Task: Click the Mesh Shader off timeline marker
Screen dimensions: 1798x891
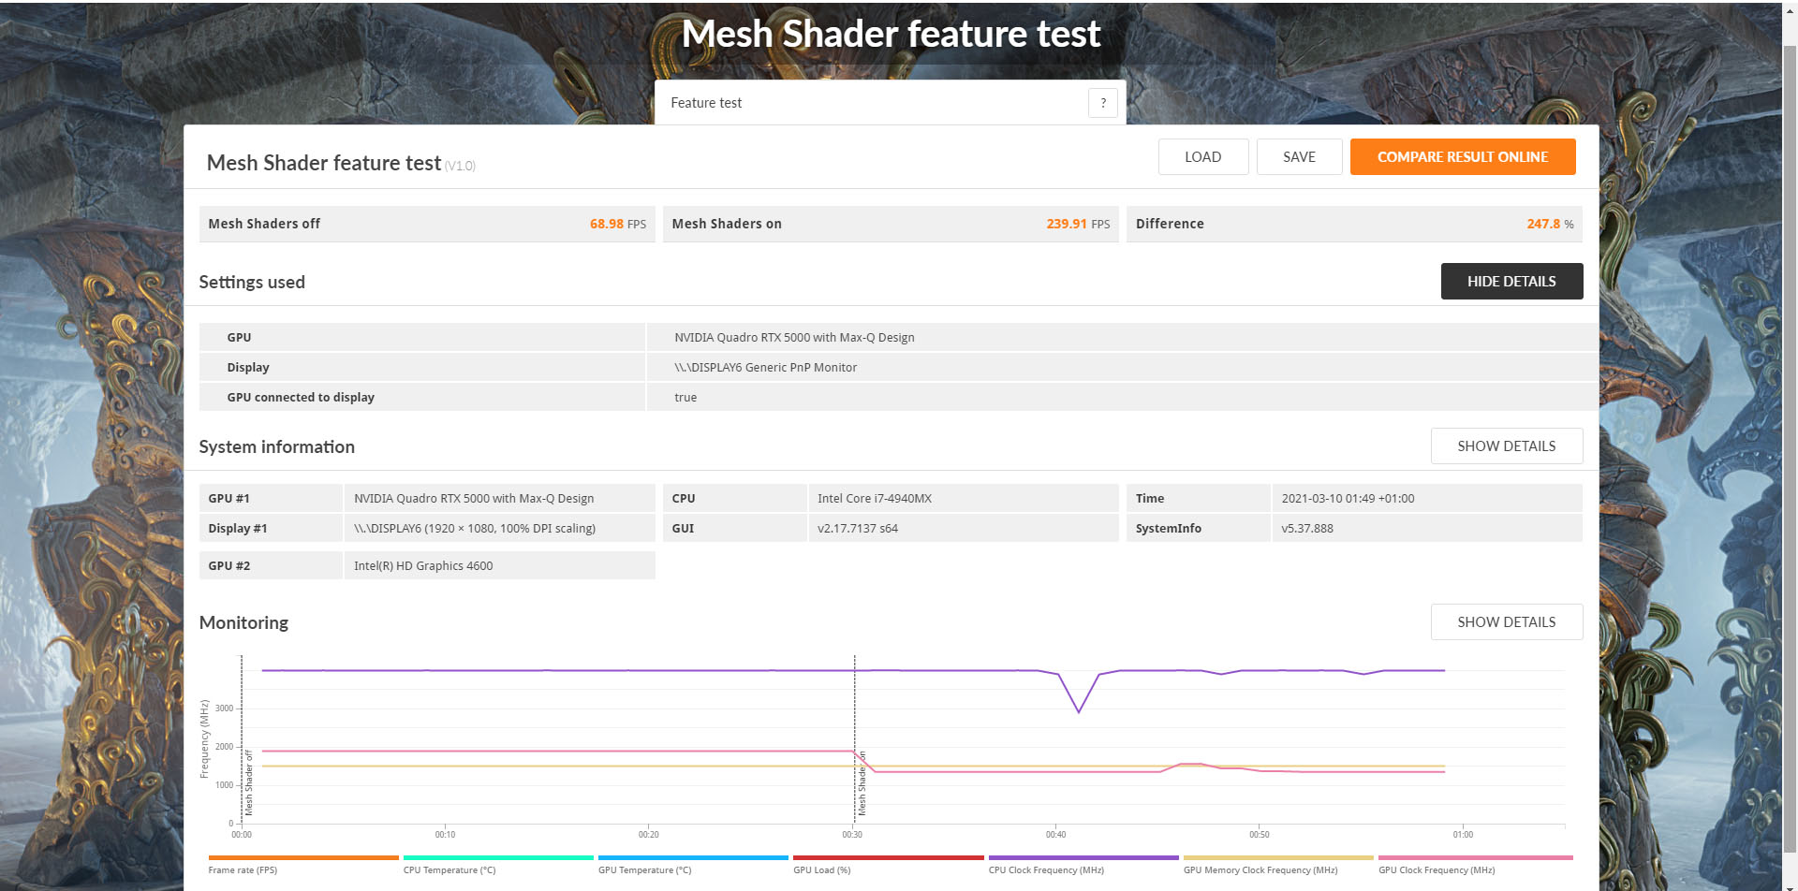Action: coord(249,783)
